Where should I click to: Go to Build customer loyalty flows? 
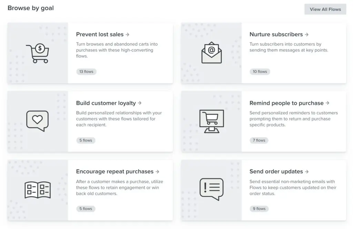tap(109, 103)
